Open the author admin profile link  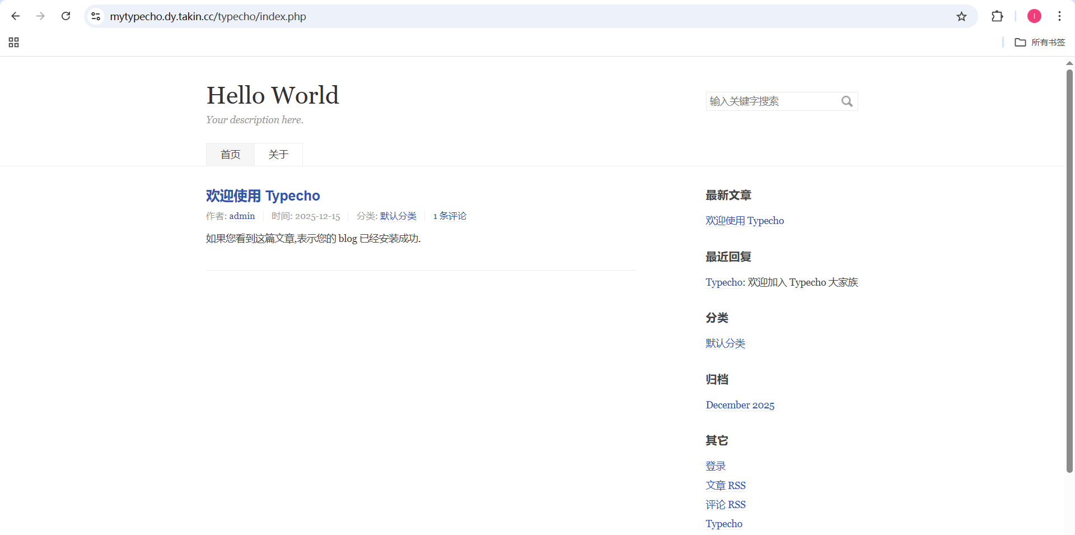point(241,216)
